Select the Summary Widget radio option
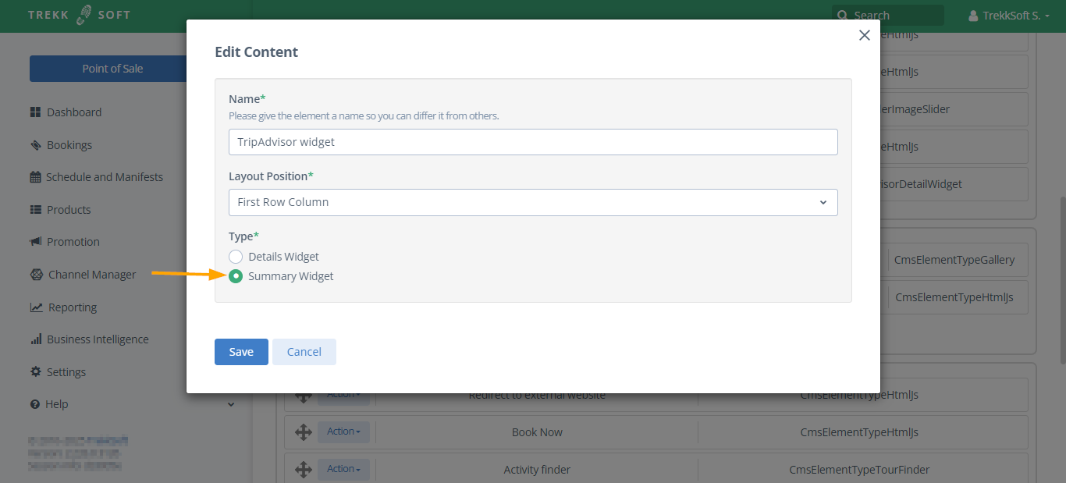The image size is (1066, 483). pyautogui.click(x=236, y=276)
